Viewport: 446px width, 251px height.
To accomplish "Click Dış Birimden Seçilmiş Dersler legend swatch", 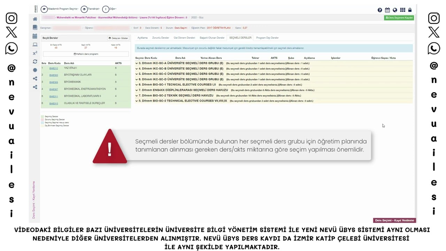I will point(43,126).
